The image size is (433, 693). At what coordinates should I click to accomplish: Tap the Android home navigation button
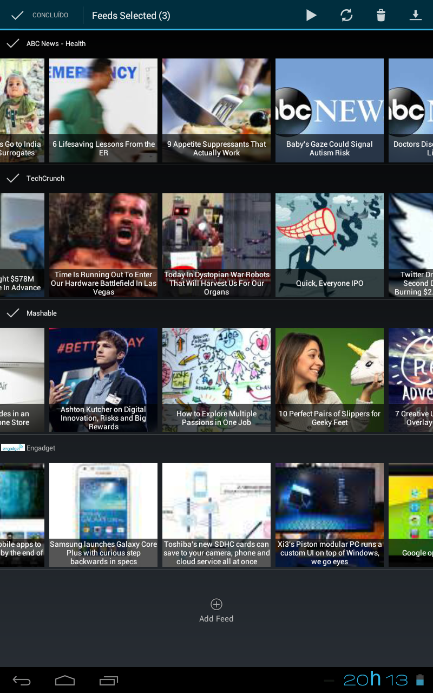pyautogui.click(x=65, y=681)
